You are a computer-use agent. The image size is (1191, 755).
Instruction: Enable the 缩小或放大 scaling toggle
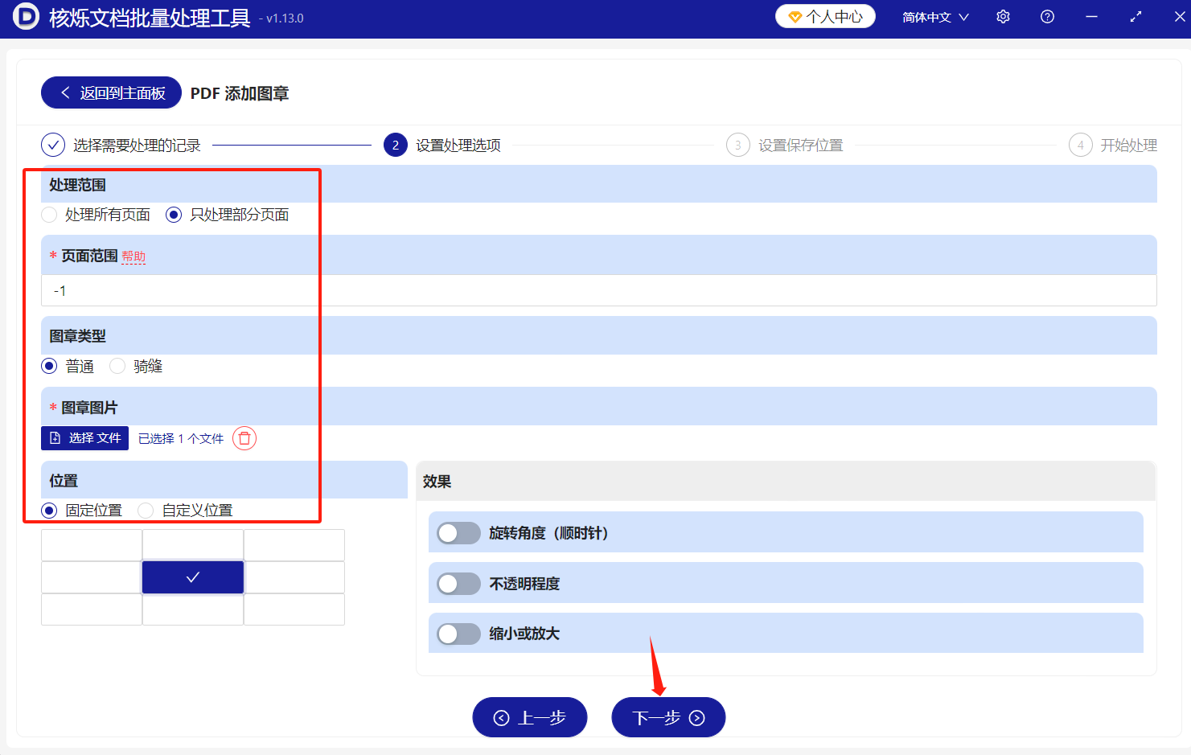(458, 634)
